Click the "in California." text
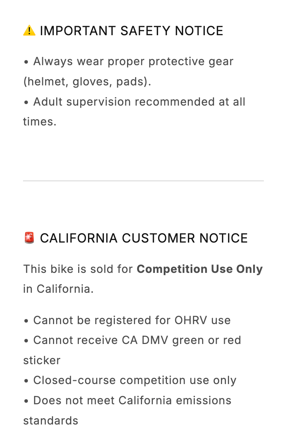Viewport: 289px width, 444px height. point(58,289)
